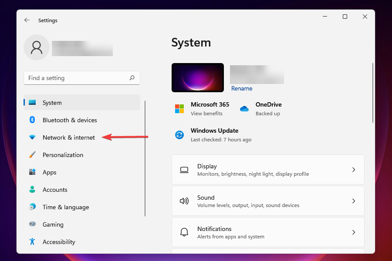This screenshot has width=392, height=261.
Task: Click the Bluetooth icon in sidebar
Action: click(32, 120)
